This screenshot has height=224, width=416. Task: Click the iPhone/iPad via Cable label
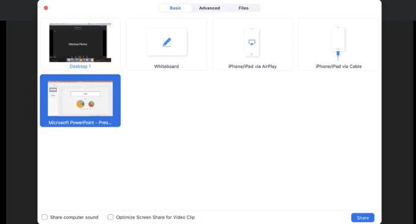pos(339,67)
